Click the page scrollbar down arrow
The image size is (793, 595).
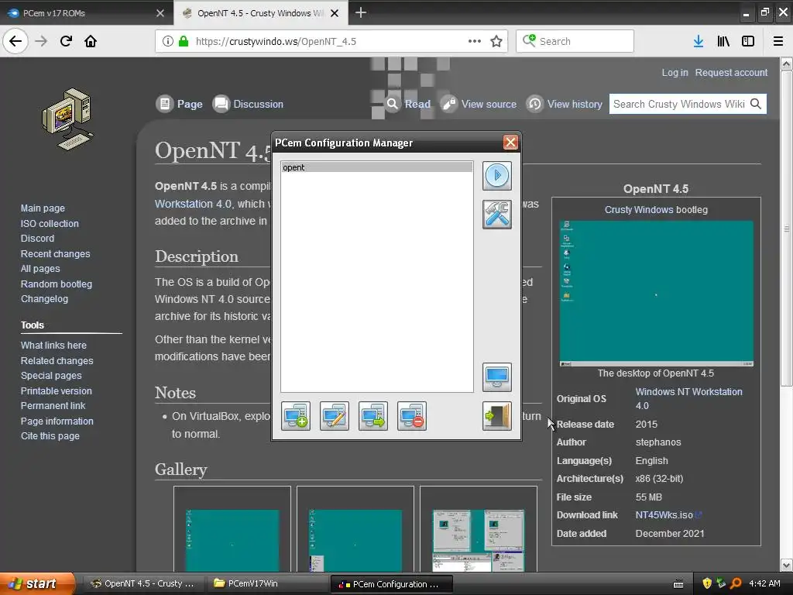pos(786,565)
